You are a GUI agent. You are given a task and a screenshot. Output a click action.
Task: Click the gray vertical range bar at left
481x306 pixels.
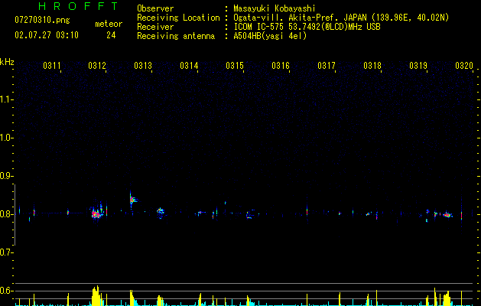click(x=15, y=215)
